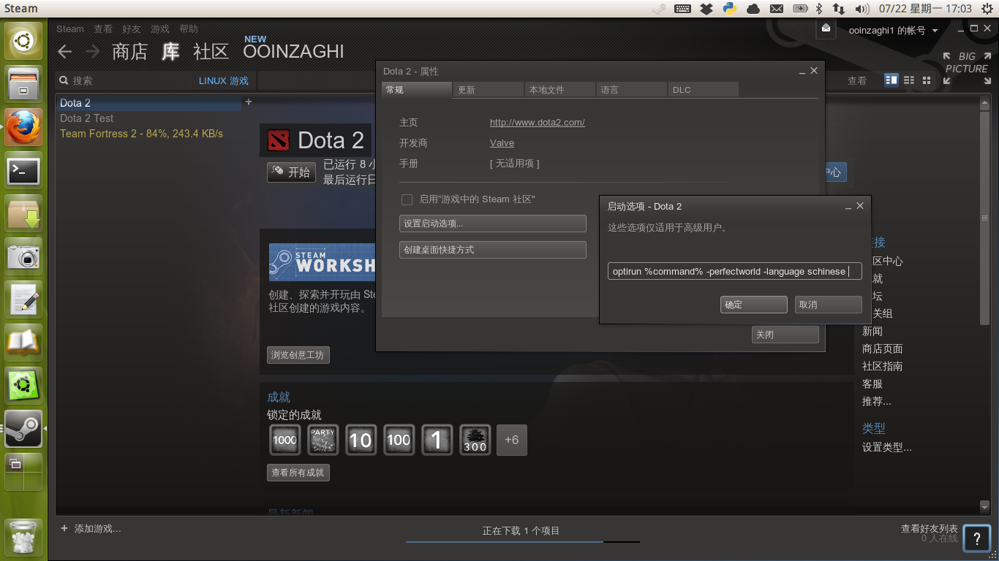Open the LINUX 游戏 library filter
This screenshot has height=561, width=999.
224,81
